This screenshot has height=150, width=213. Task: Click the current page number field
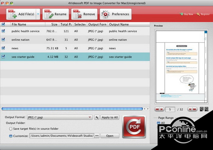click(170, 109)
